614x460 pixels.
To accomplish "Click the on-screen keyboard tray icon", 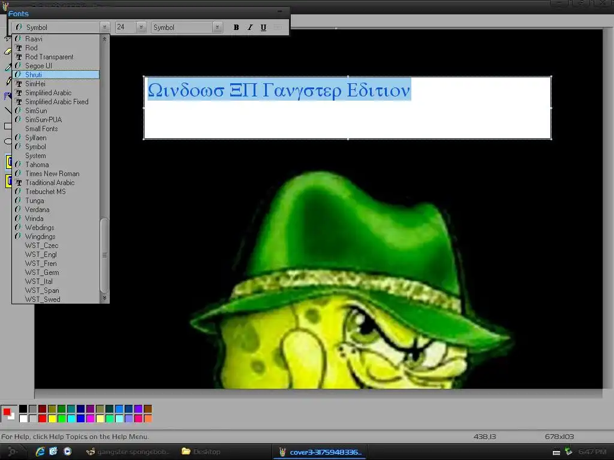I will point(556,452).
